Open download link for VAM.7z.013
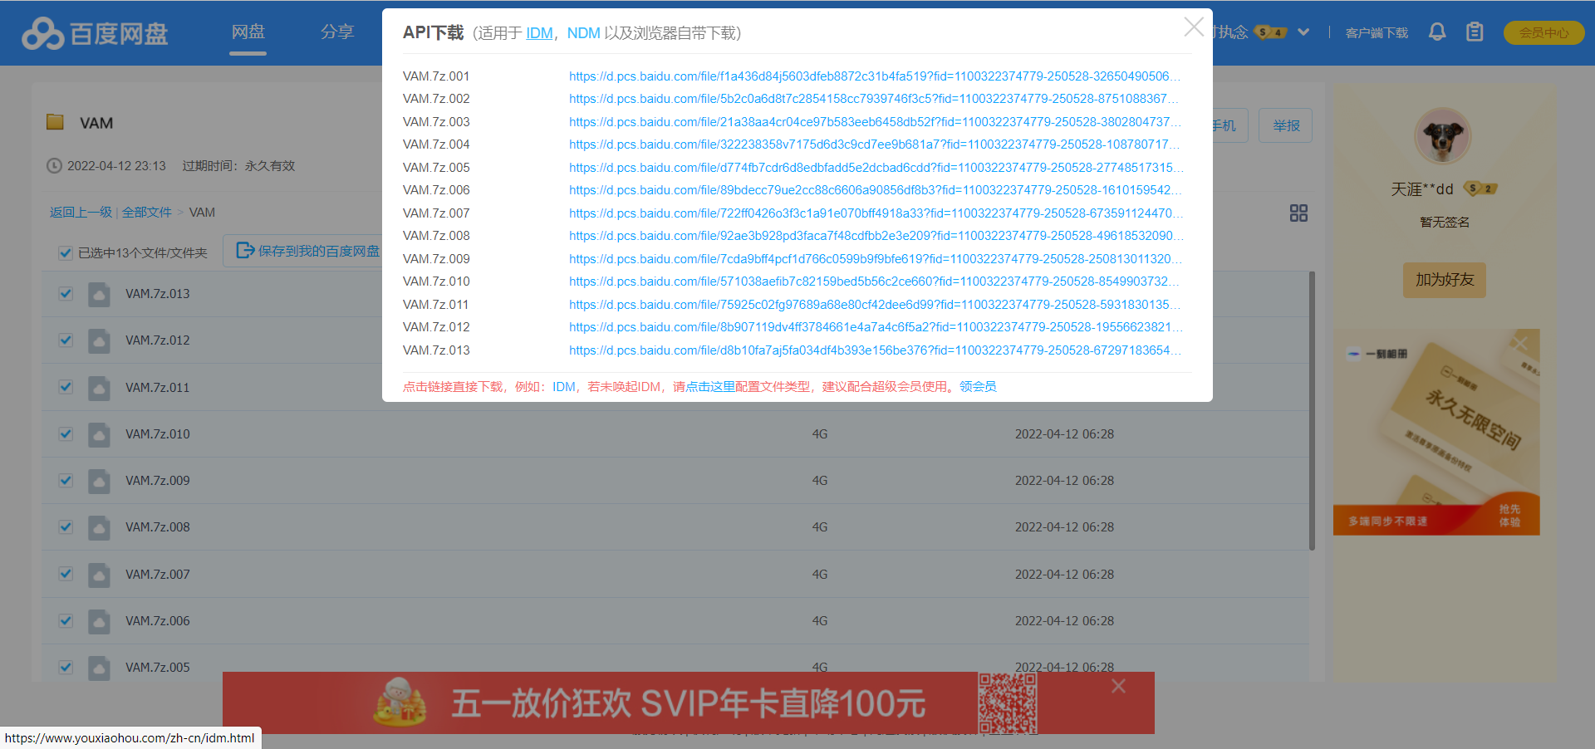Screen dimensions: 1595x749 tap(875, 350)
